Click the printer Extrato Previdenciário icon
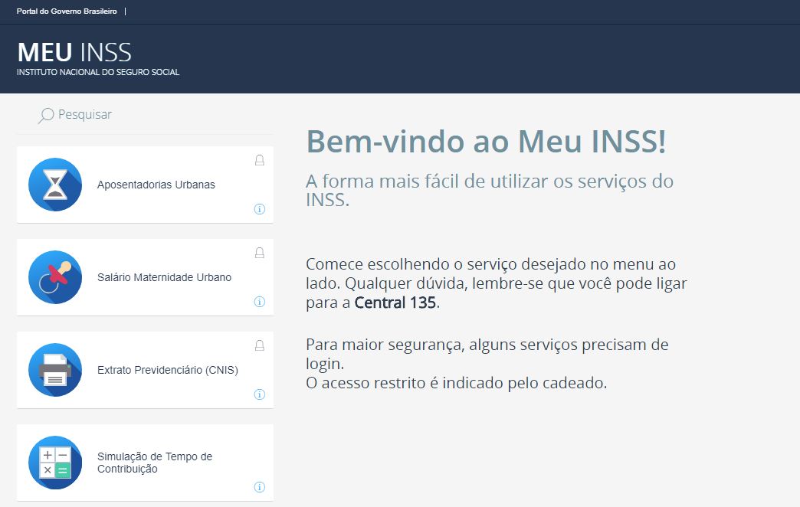 [x=55, y=370]
